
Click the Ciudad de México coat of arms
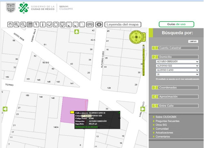[11, 8]
